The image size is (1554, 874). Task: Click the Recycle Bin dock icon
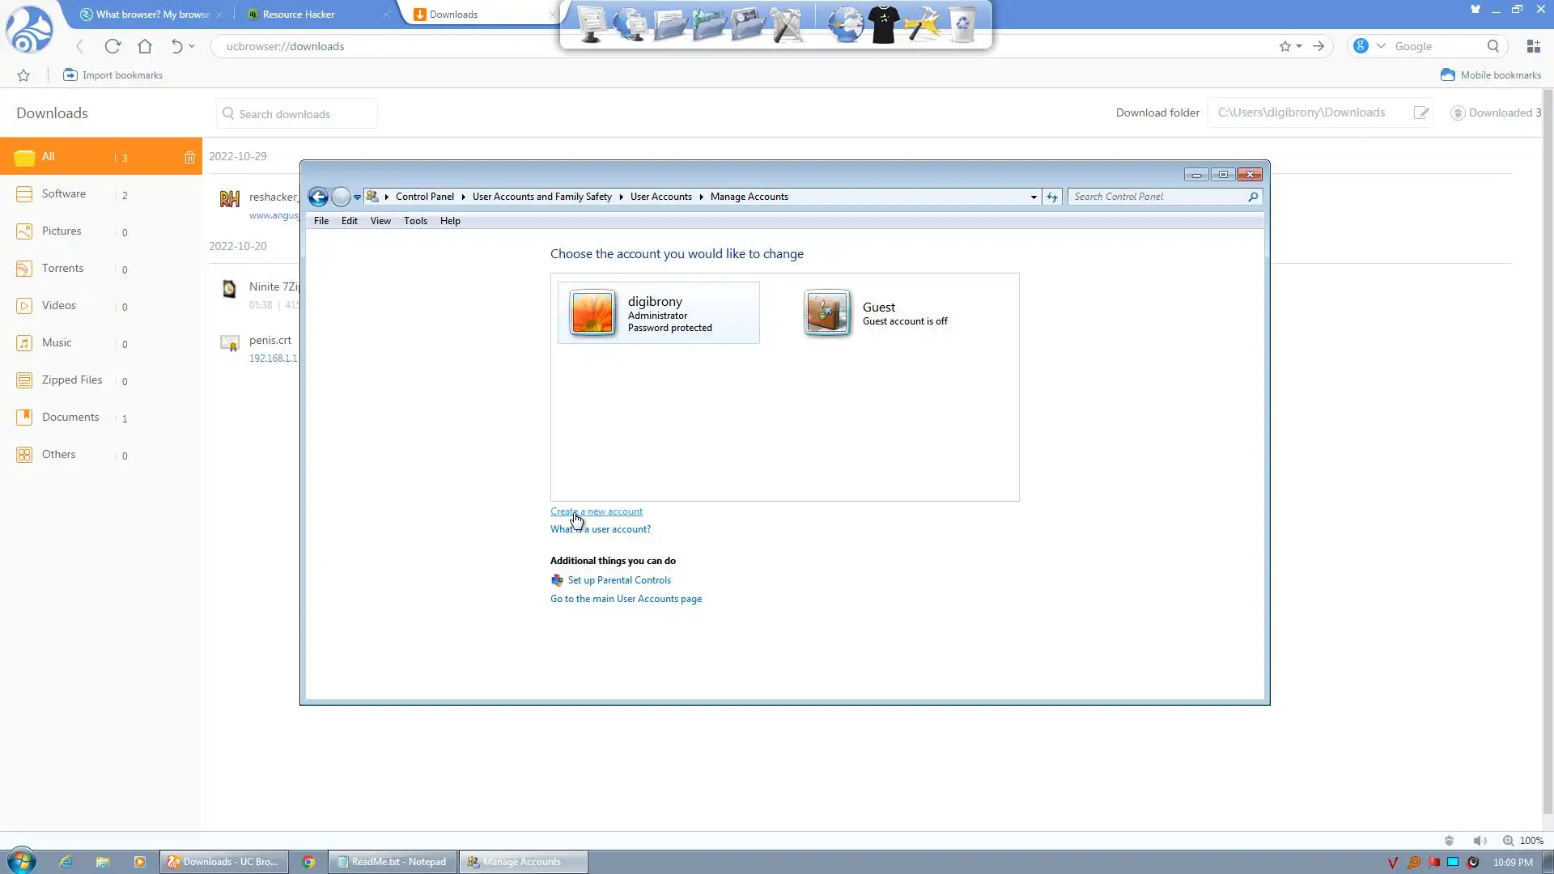(962, 24)
